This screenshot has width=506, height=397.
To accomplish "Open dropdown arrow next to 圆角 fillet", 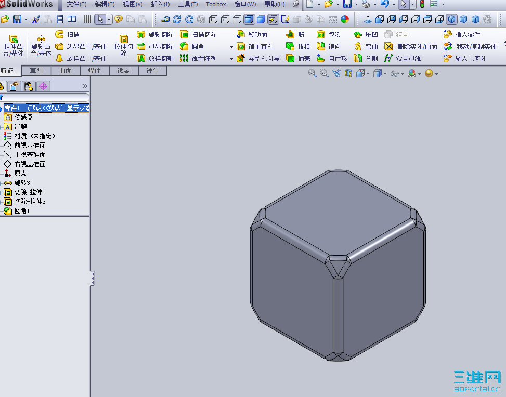I will click(231, 47).
